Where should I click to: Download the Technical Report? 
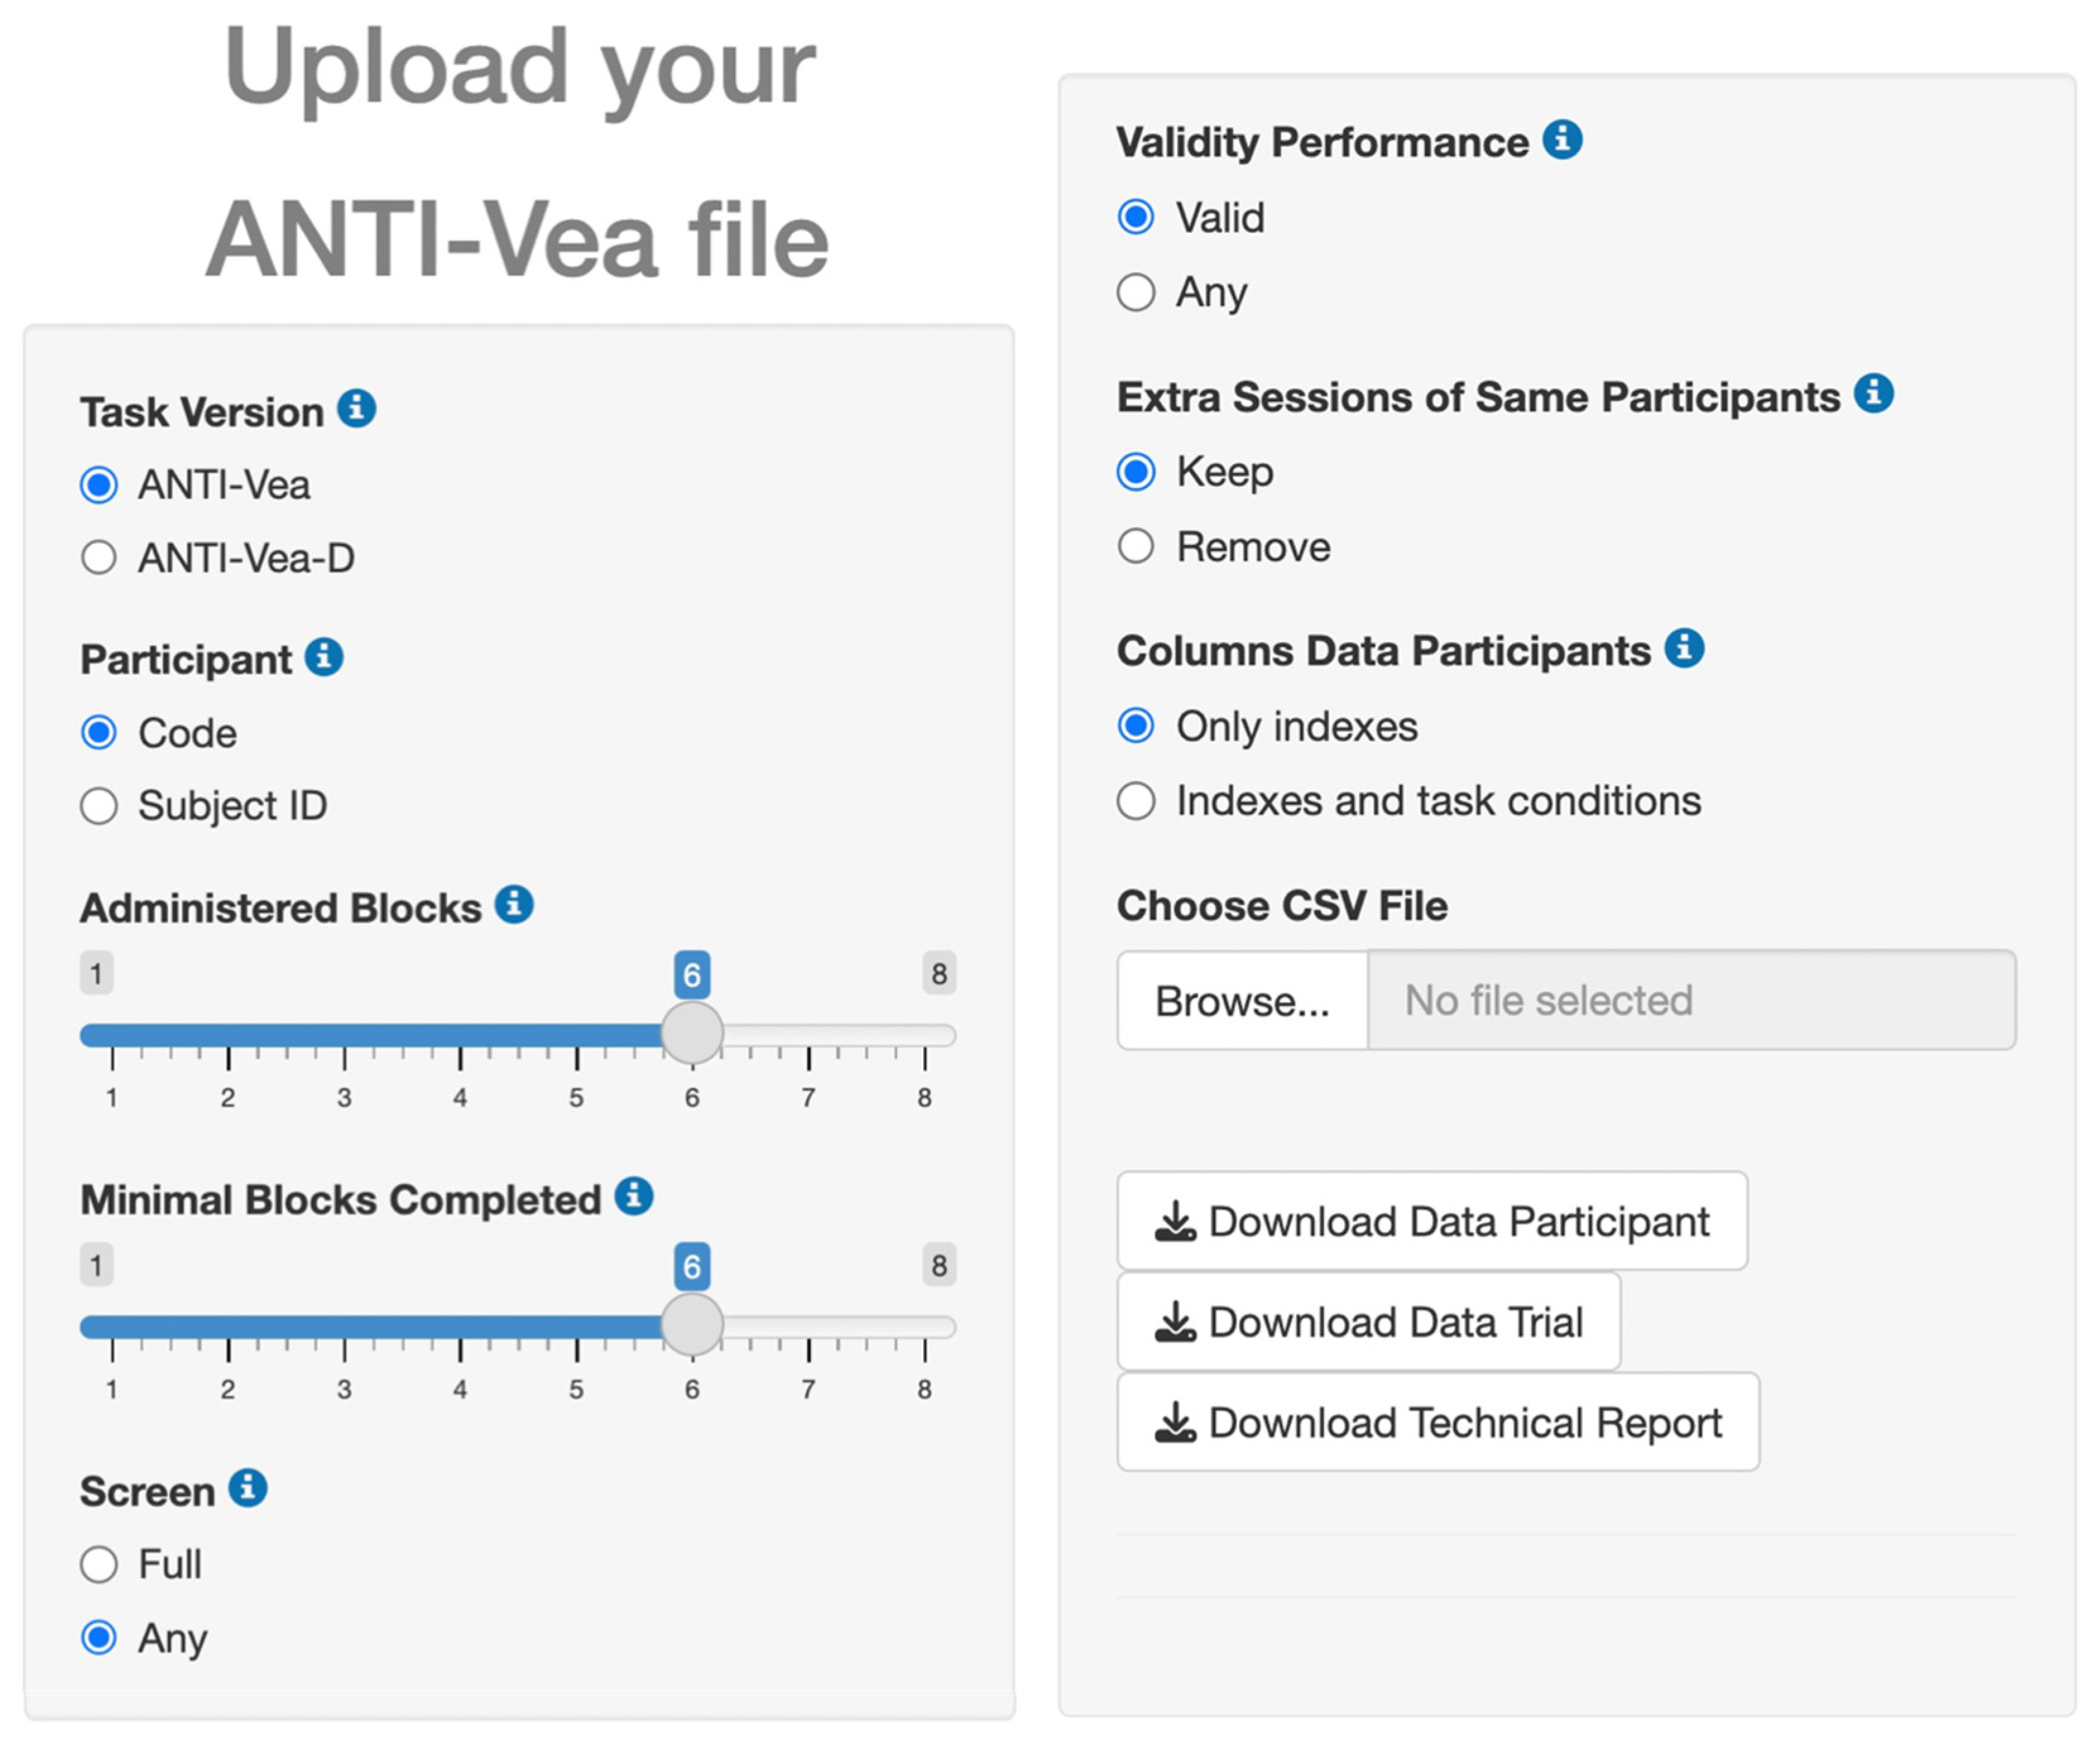coord(1438,1422)
